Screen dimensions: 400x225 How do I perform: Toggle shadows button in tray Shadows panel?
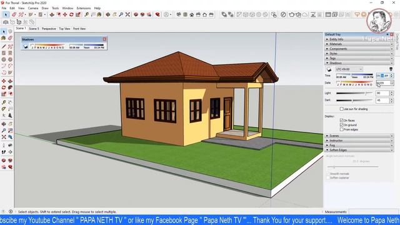[x=329, y=69]
